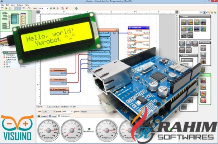Click the Redo arrow in toolbar
The image size is (218, 144).
click(29, 8)
